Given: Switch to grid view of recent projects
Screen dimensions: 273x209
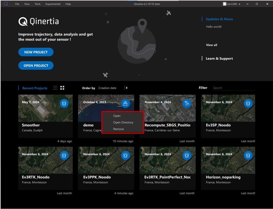Looking at the screenshot, I should pos(62,88).
